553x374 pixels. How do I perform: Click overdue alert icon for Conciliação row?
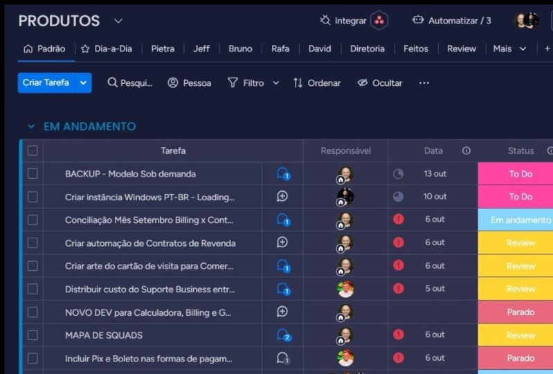click(x=398, y=219)
